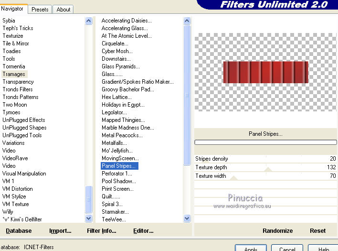Open the Presets tab
338x251 pixels.
pos(40,10)
